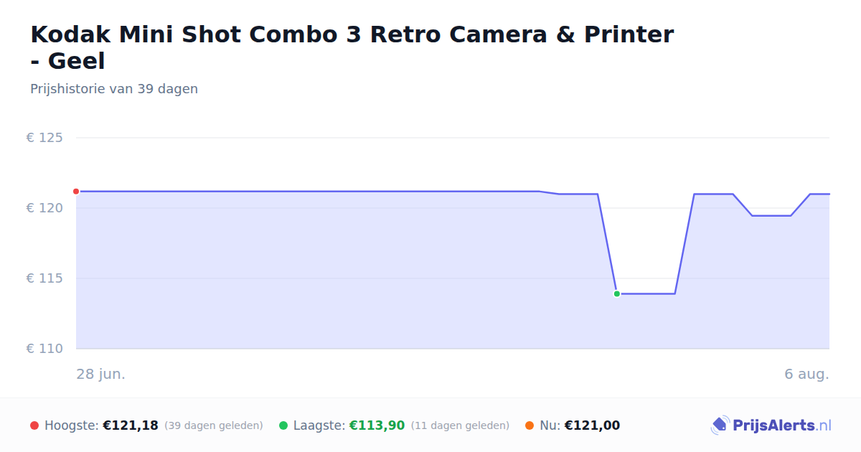Click the red highest-price dot on the chart
Image resolution: width=861 pixels, height=452 pixels.
coord(76,192)
